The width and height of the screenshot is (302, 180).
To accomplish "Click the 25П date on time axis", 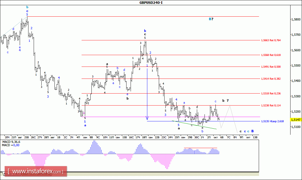I will point(177,137).
